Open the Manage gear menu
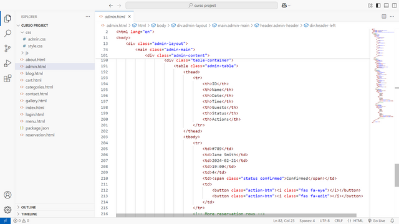 tap(7, 210)
